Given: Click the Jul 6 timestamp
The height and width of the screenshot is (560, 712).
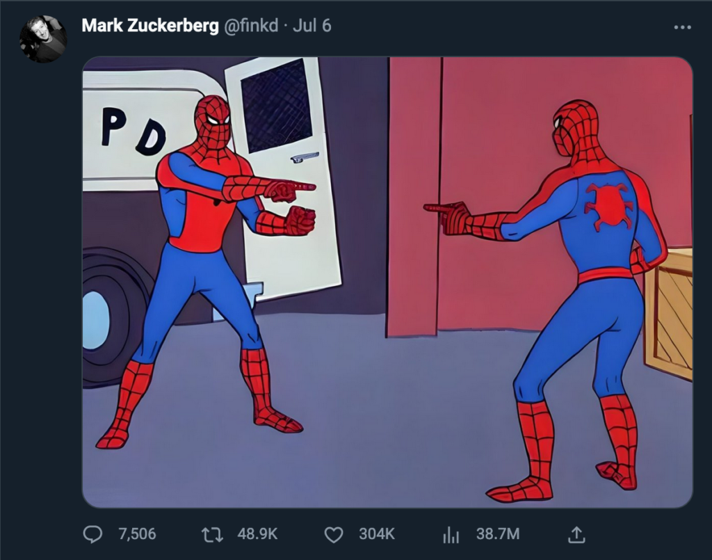Looking at the screenshot, I should click(x=312, y=26).
